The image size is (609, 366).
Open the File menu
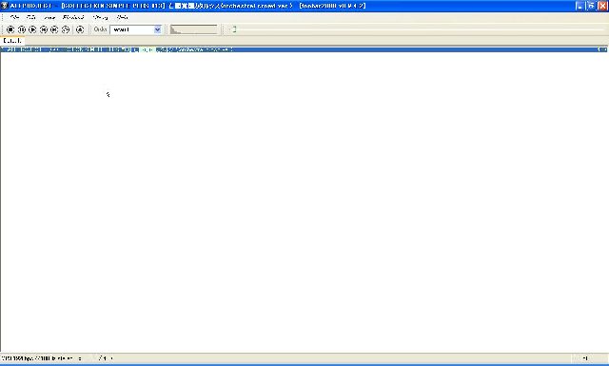[x=14, y=17]
